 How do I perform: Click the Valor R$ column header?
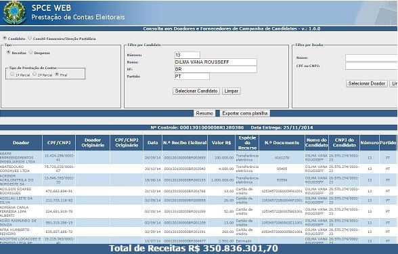[221, 143]
